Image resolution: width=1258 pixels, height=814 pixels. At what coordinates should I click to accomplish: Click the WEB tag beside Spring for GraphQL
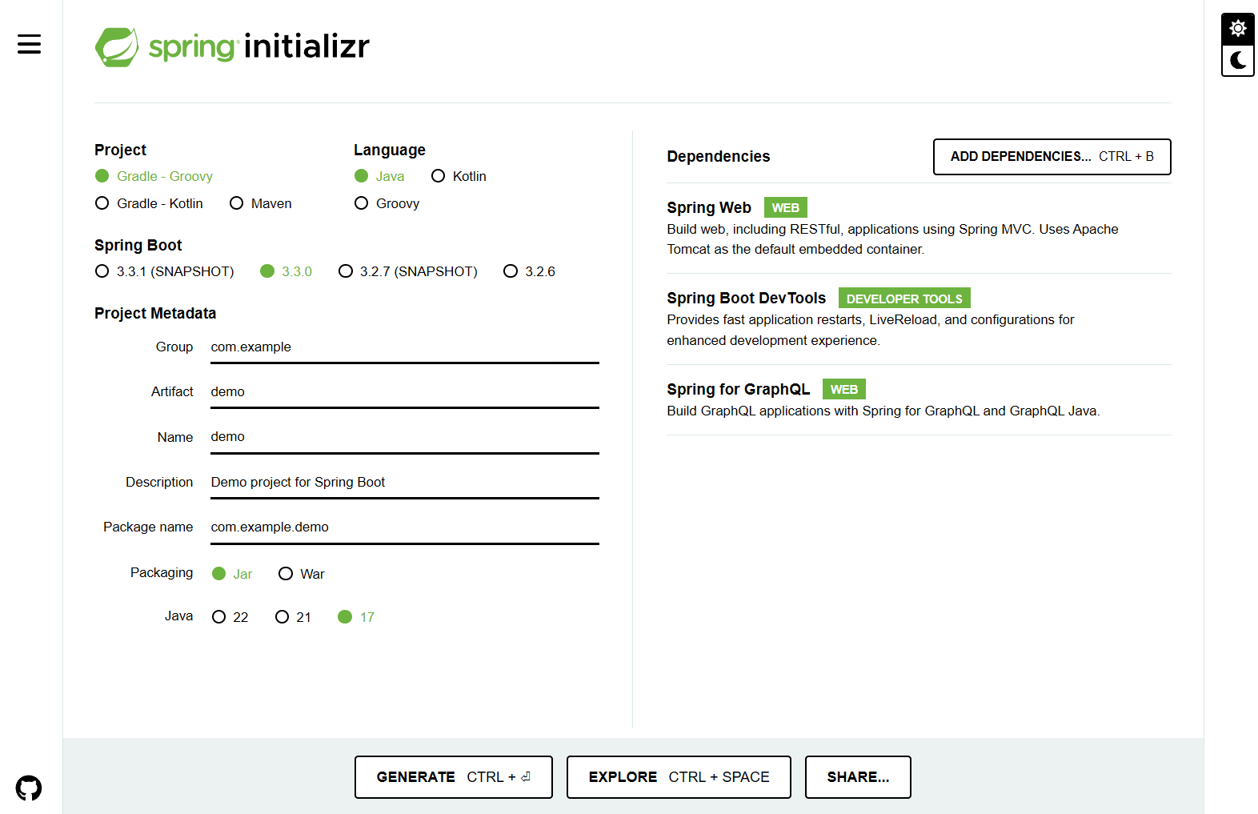click(844, 389)
